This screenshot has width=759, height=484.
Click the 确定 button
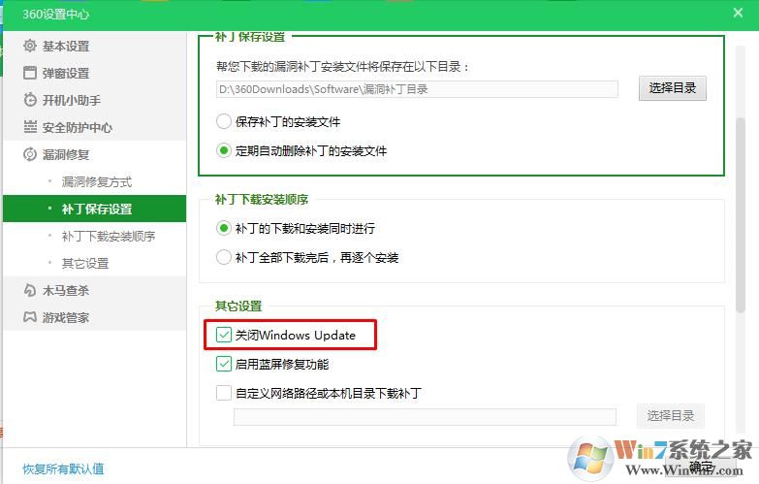(x=701, y=467)
